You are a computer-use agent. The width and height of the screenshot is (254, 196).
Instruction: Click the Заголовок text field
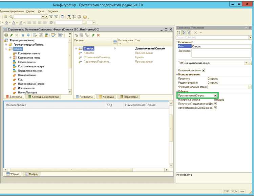pos(221,53)
